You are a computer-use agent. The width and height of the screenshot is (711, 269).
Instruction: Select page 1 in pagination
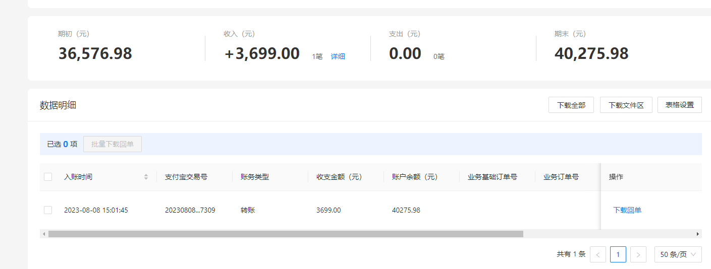click(618, 254)
